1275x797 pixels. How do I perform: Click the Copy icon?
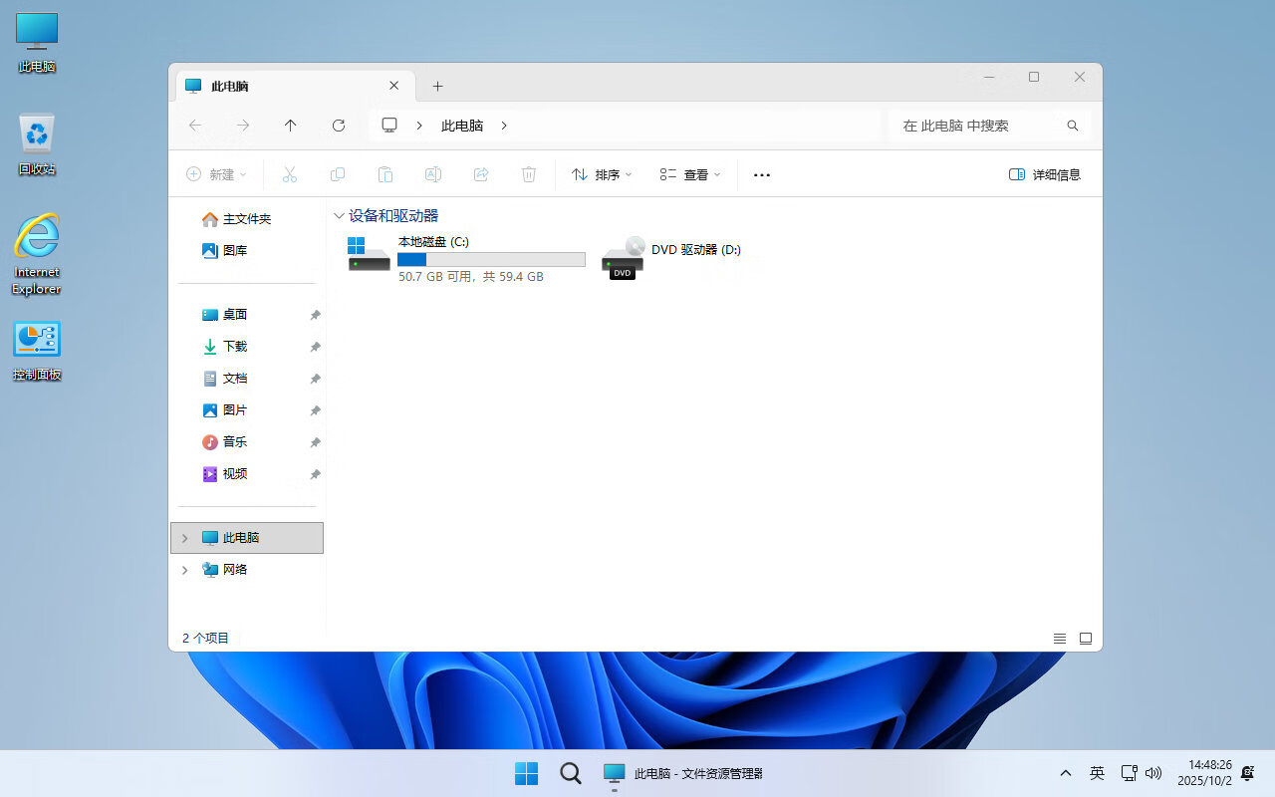tap(338, 174)
